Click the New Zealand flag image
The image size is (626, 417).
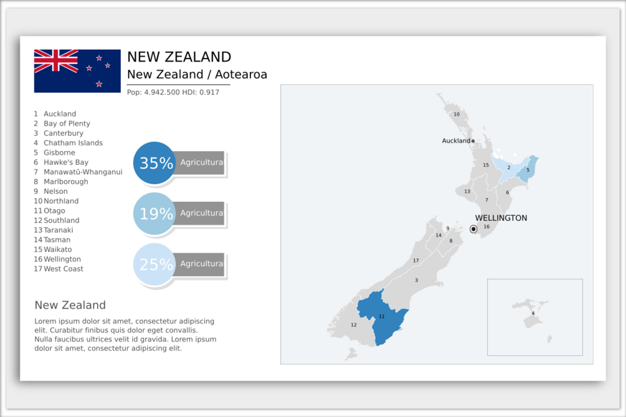coord(77,71)
